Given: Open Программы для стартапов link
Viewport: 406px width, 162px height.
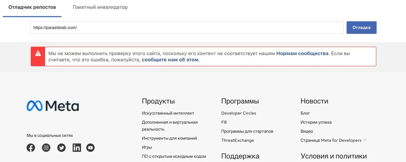Looking at the screenshot, I should [247, 131].
